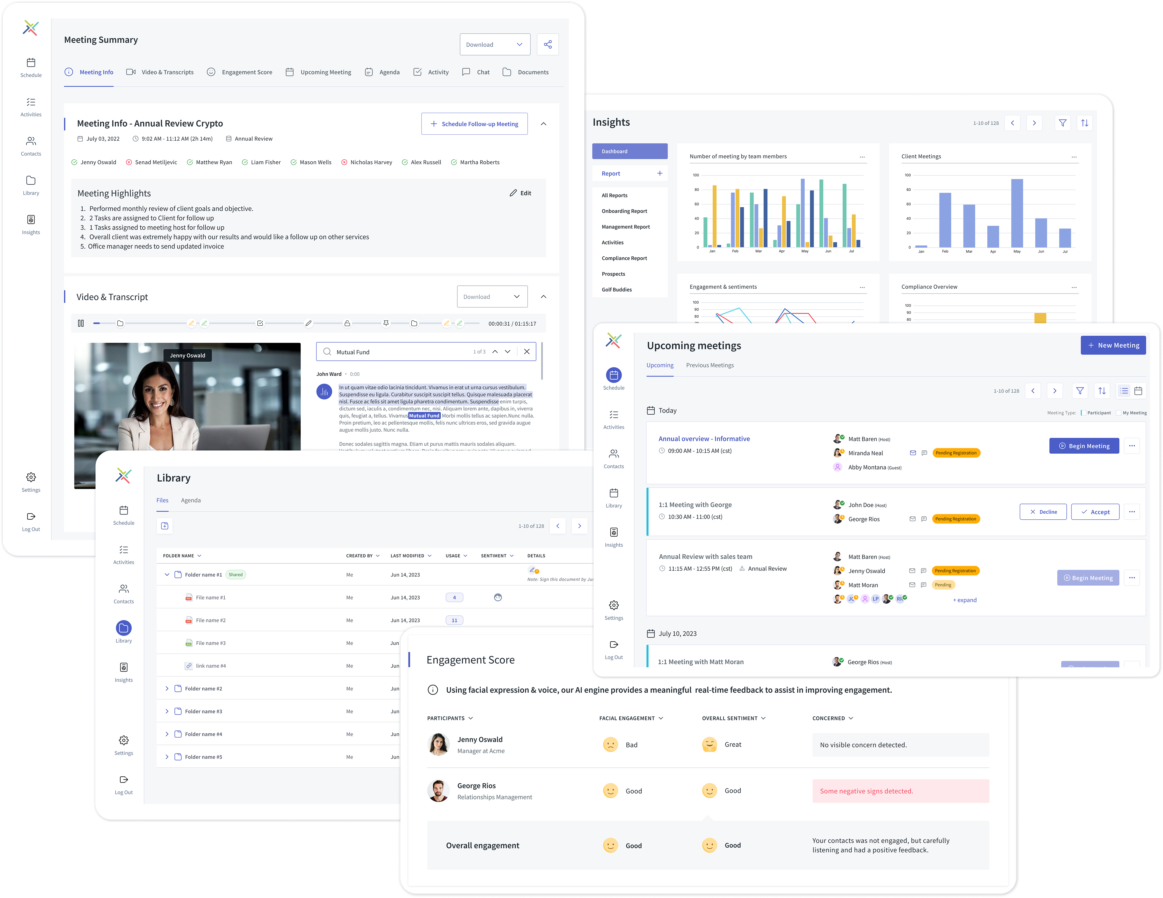1163x898 pixels.
Task: Open more options for Annual overview meeting
Action: tap(1132, 446)
